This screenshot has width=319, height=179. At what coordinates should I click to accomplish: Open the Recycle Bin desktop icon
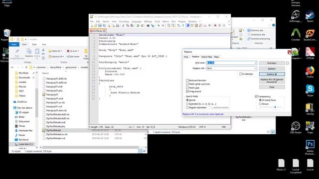click(x=6, y=34)
